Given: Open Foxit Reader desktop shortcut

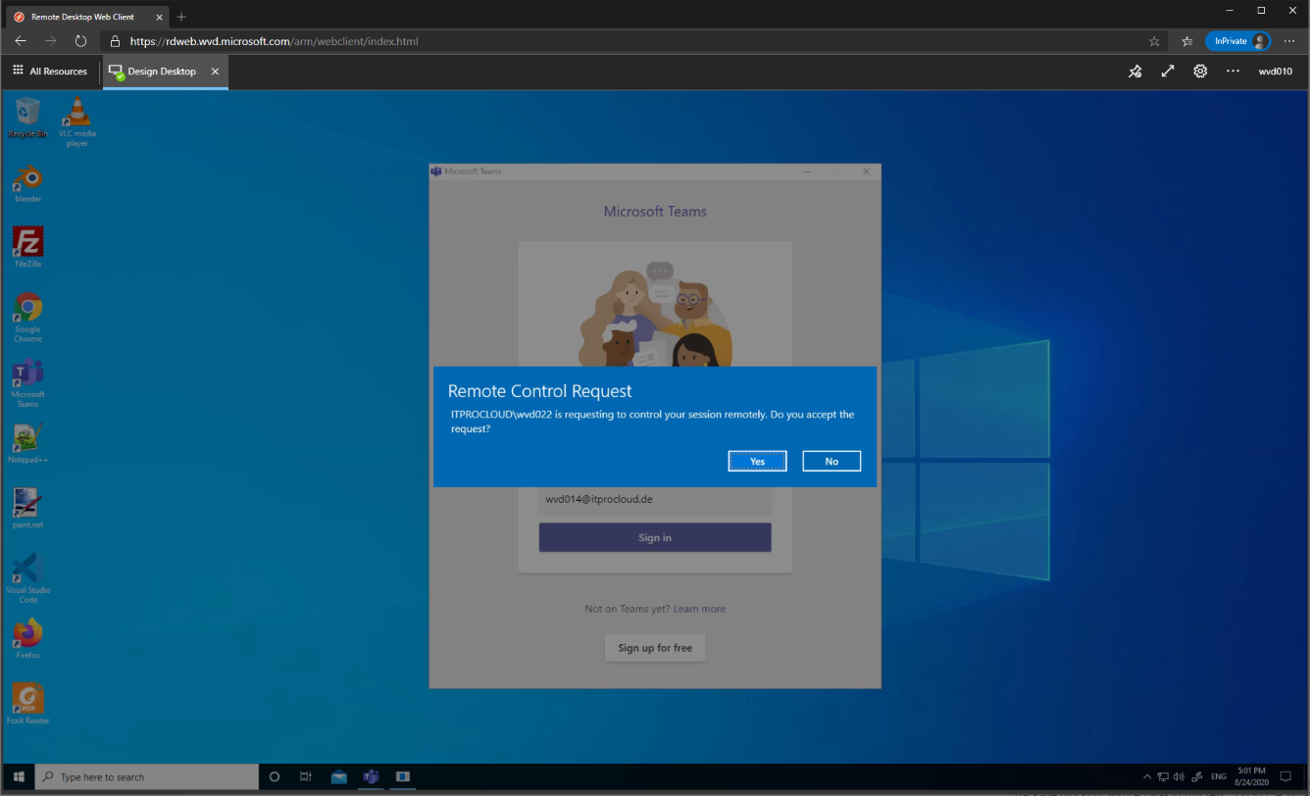Looking at the screenshot, I should [x=27, y=704].
